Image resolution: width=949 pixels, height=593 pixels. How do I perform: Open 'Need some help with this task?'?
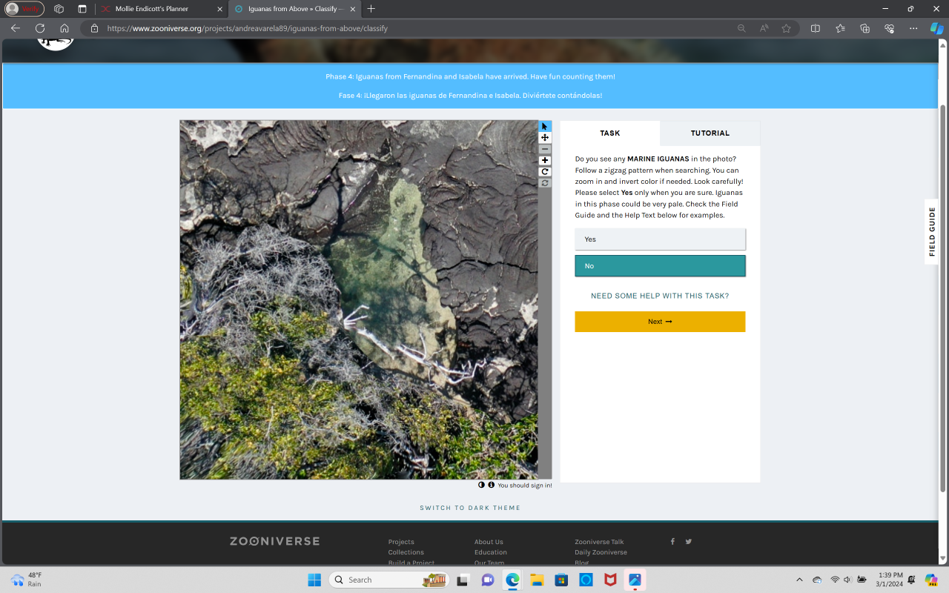pos(660,296)
